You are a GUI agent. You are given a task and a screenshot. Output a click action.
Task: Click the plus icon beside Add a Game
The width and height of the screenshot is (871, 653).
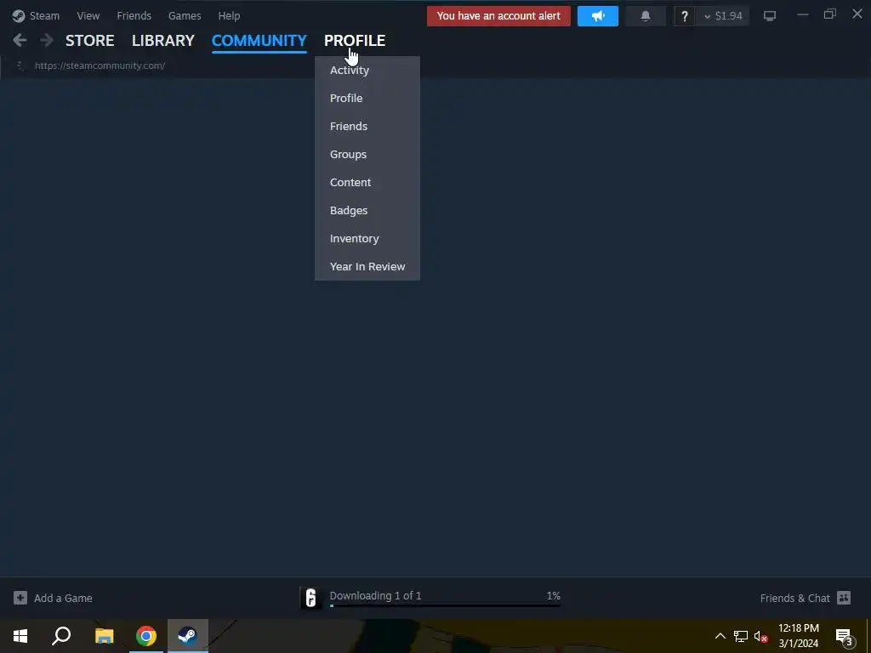click(x=20, y=598)
